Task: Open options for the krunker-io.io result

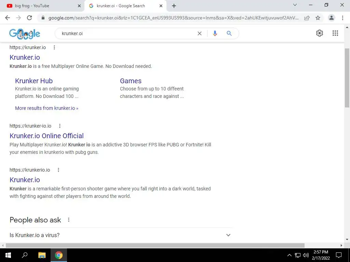Action: (59, 126)
